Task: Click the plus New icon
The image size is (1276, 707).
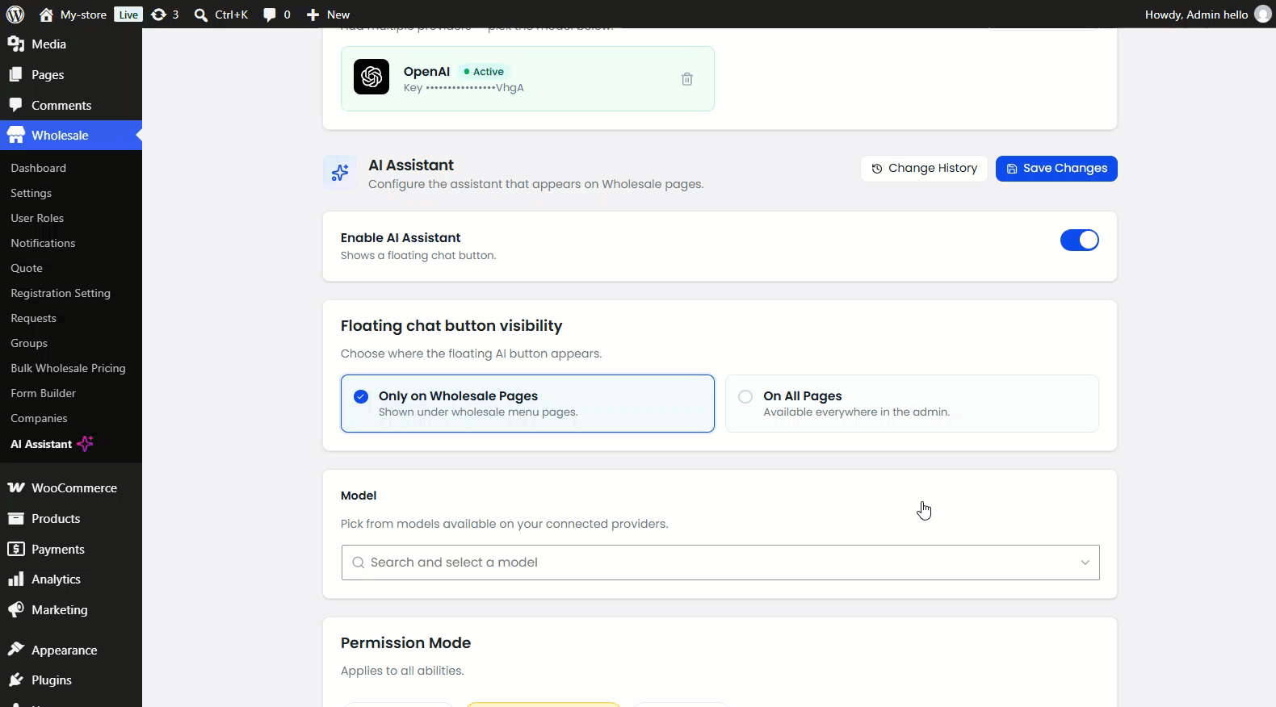Action: pyautogui.click(x=313, y=15)
